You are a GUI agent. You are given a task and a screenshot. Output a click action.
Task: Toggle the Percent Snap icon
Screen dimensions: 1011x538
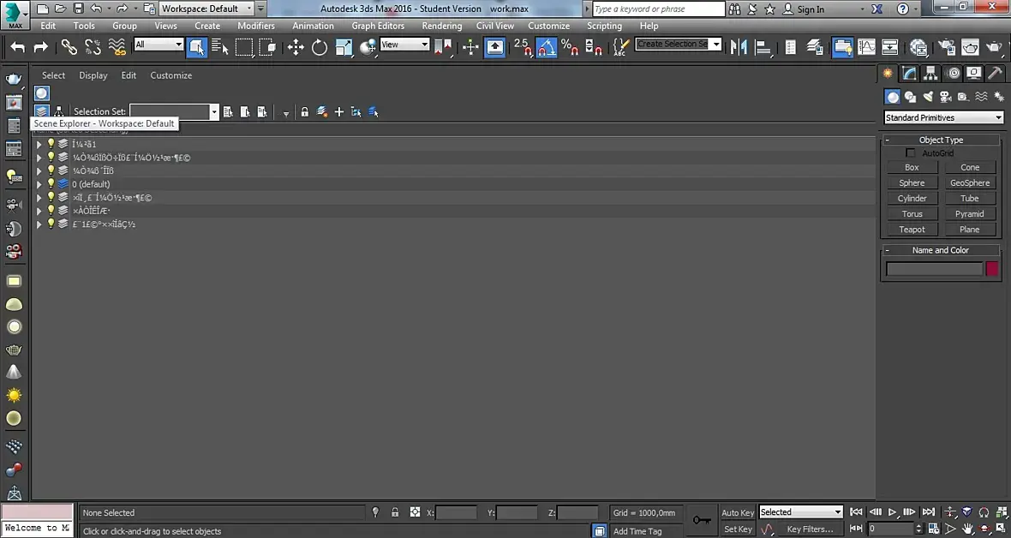[570, 46]
